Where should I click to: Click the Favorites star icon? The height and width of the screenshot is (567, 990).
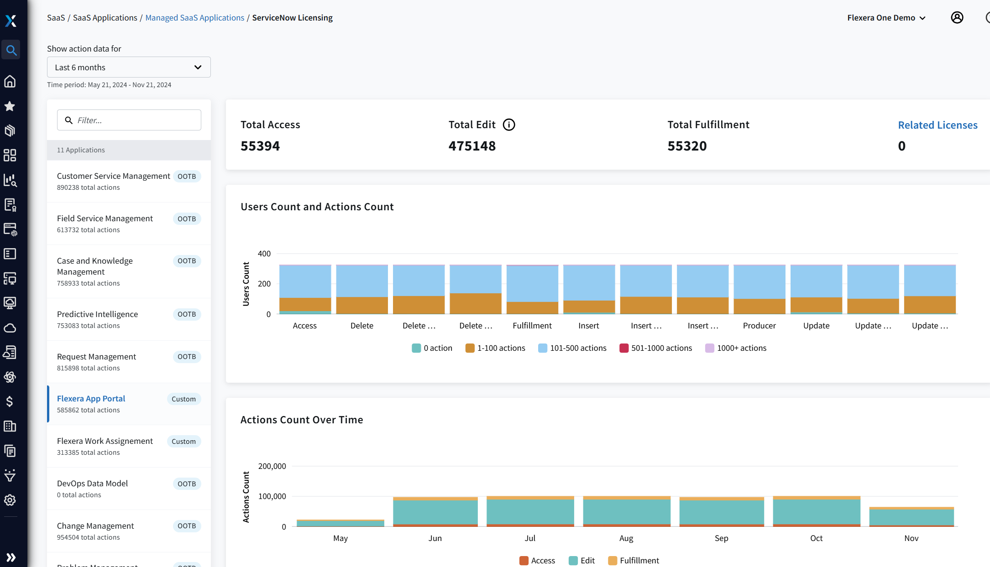[10, 106]
